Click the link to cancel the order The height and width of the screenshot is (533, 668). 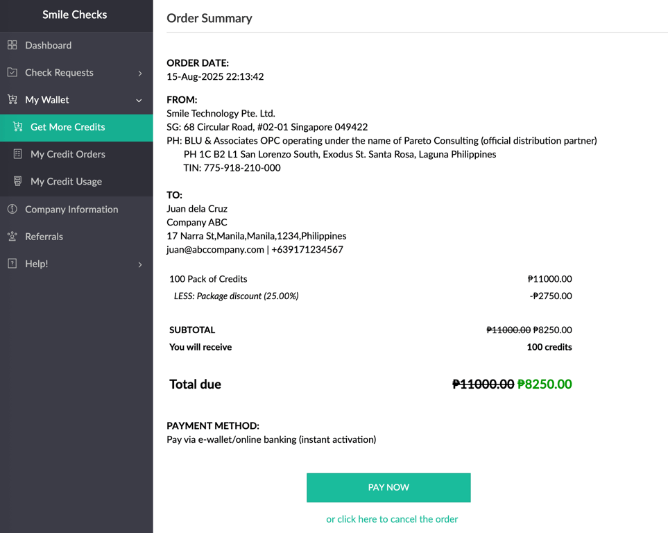click(x=392, y=519)
